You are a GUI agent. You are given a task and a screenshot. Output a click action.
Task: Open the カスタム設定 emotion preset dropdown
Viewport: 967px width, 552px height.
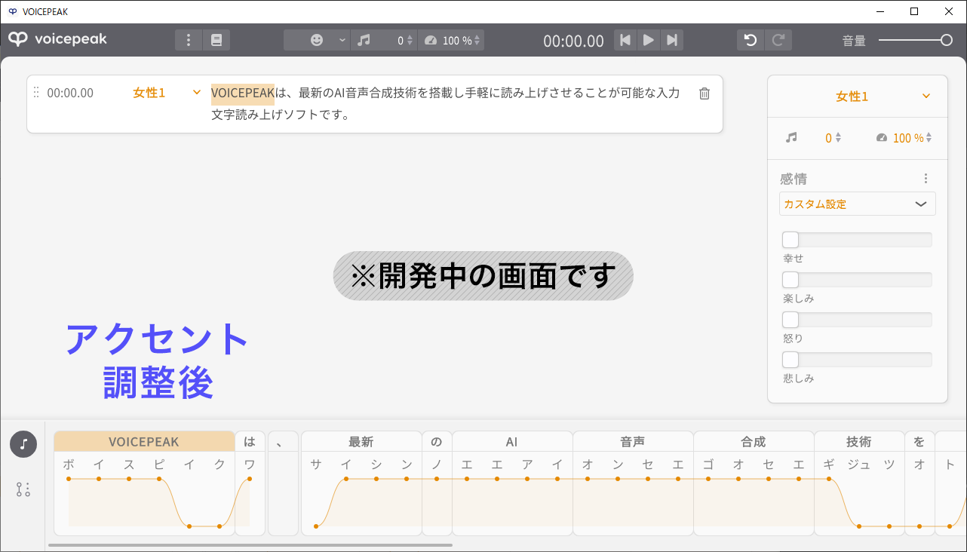(858, 204)
